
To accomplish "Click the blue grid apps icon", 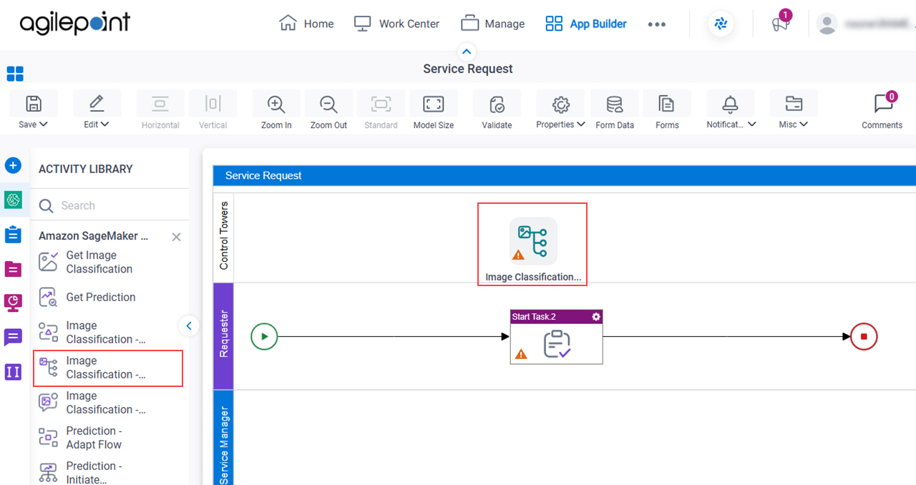I will point(15,74).
